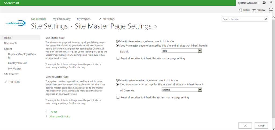Expand the Theme section
The width and height of the screenshot is (275, 130).
(53, 112)
